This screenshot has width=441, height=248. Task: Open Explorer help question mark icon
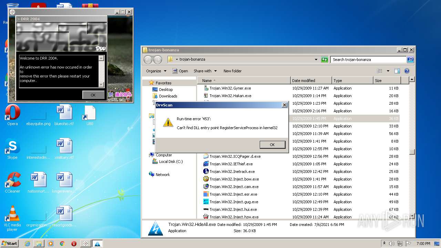pos(407,71)
